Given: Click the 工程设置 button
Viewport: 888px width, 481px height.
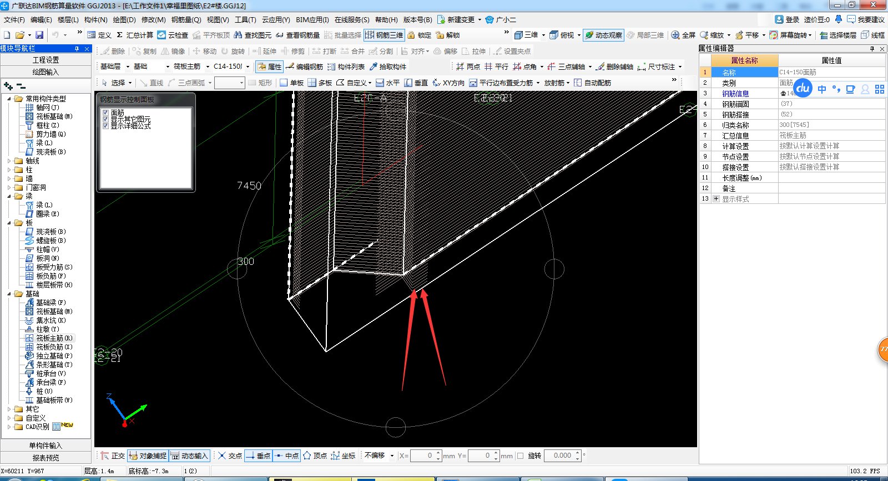Looking at the screenshot, I should click(46, 60).
